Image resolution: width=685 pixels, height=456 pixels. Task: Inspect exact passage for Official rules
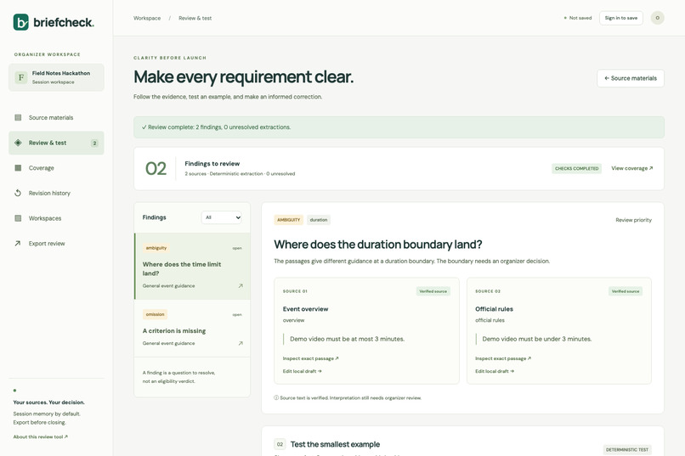point(503,358)
